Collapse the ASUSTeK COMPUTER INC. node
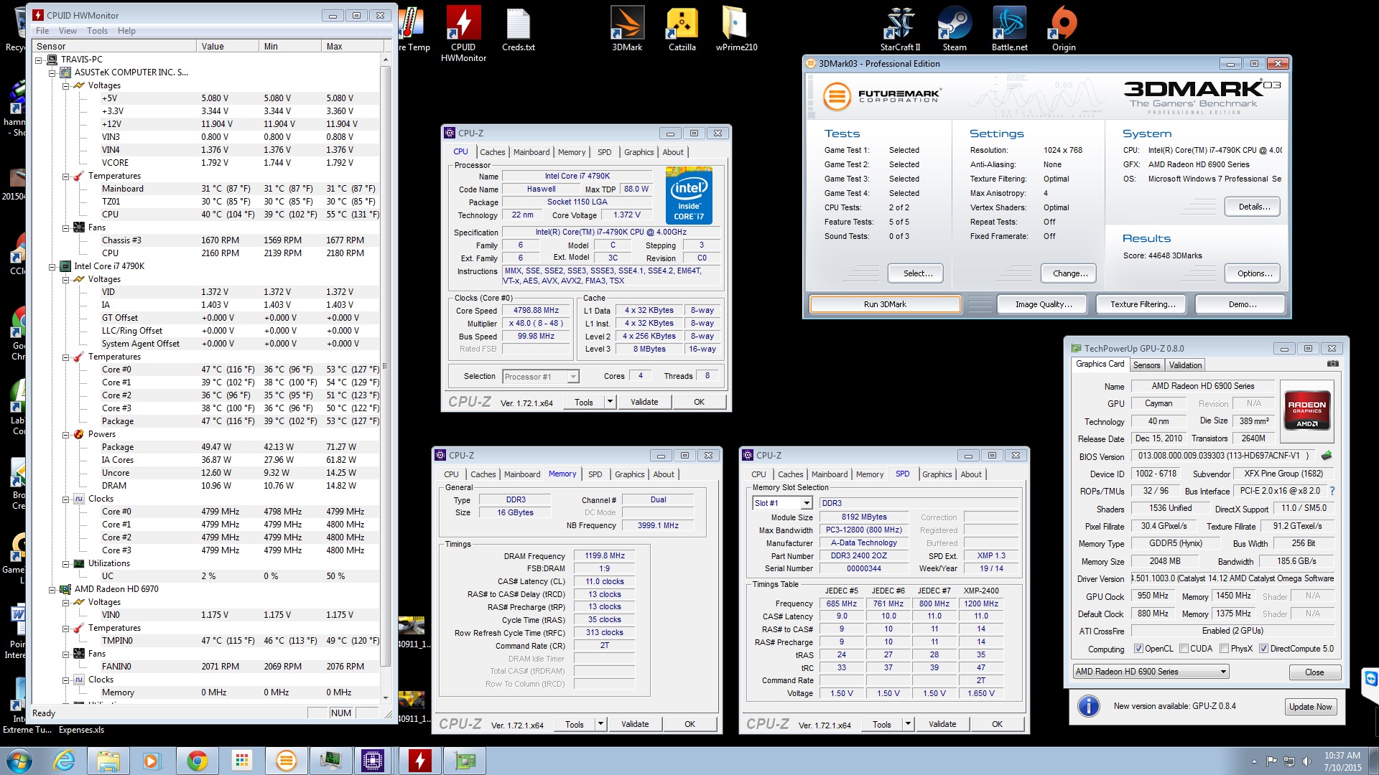1379x775 pixels. (52, 73)
